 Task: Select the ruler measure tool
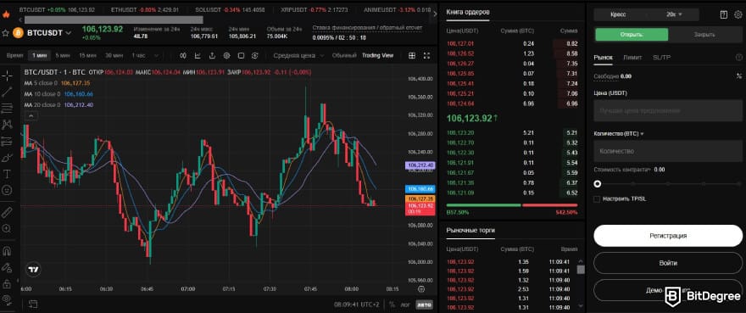(7, 212)
